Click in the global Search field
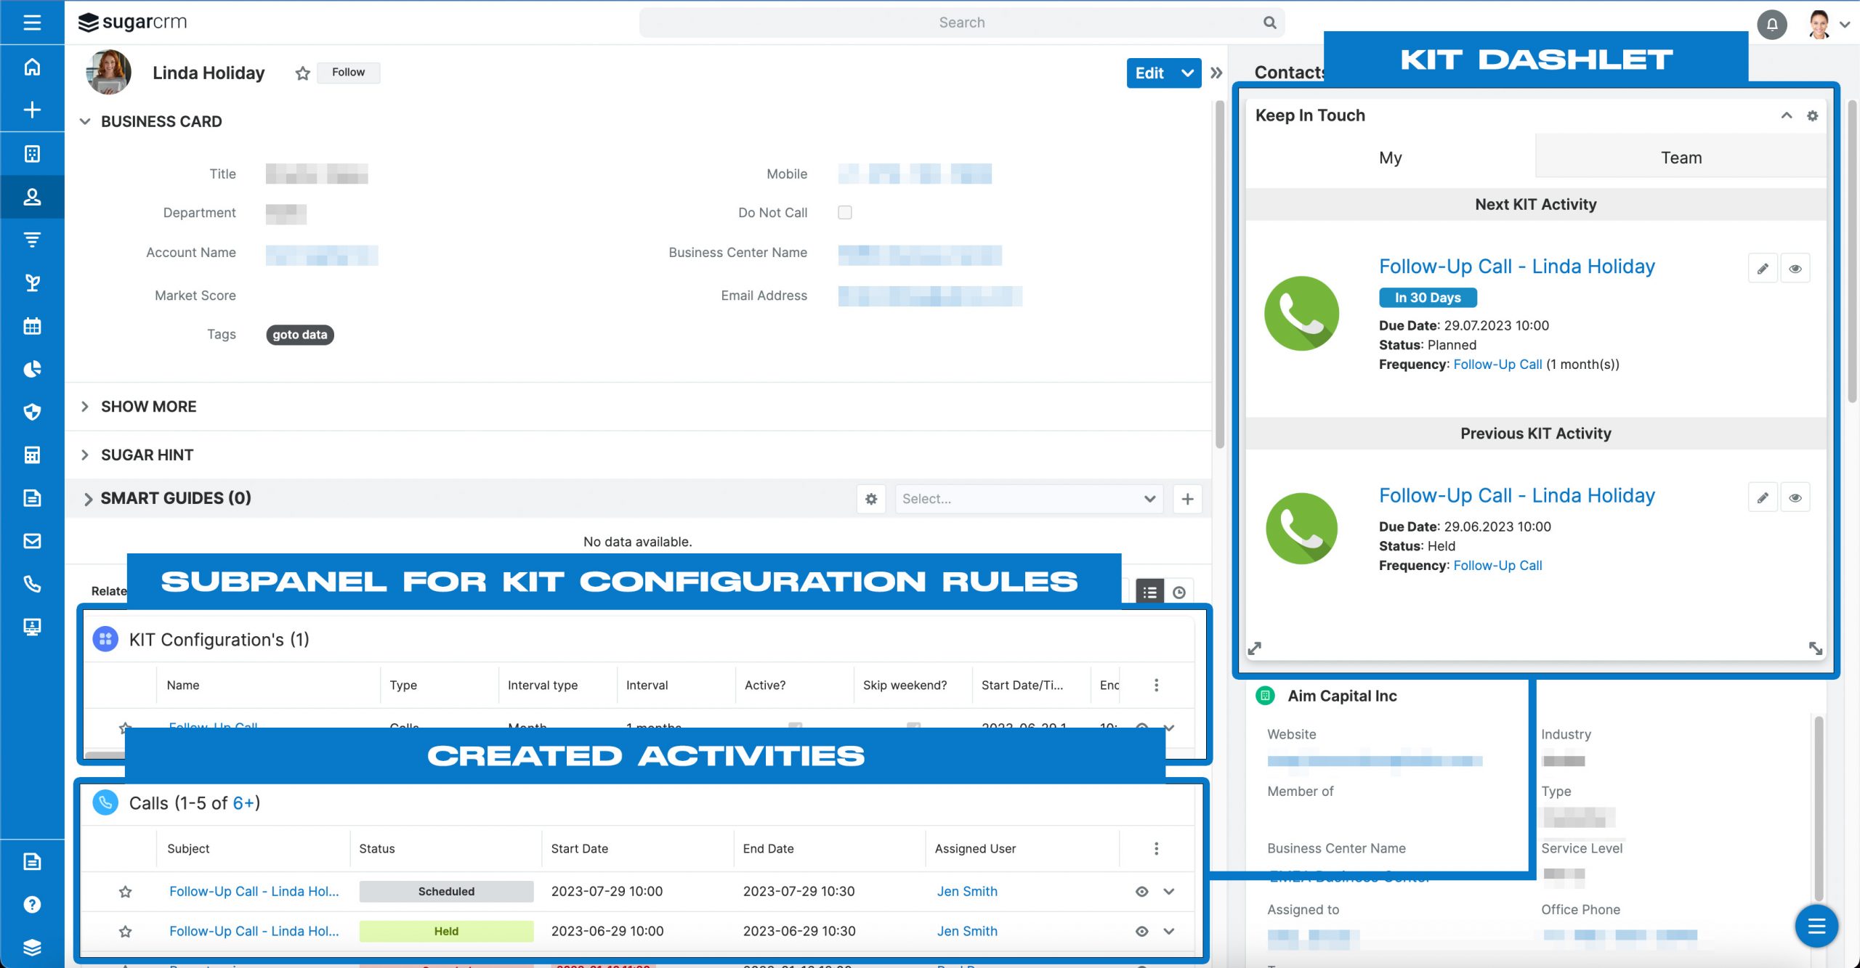The height and width of the screenshot is (968, 1860). point(961,23)
